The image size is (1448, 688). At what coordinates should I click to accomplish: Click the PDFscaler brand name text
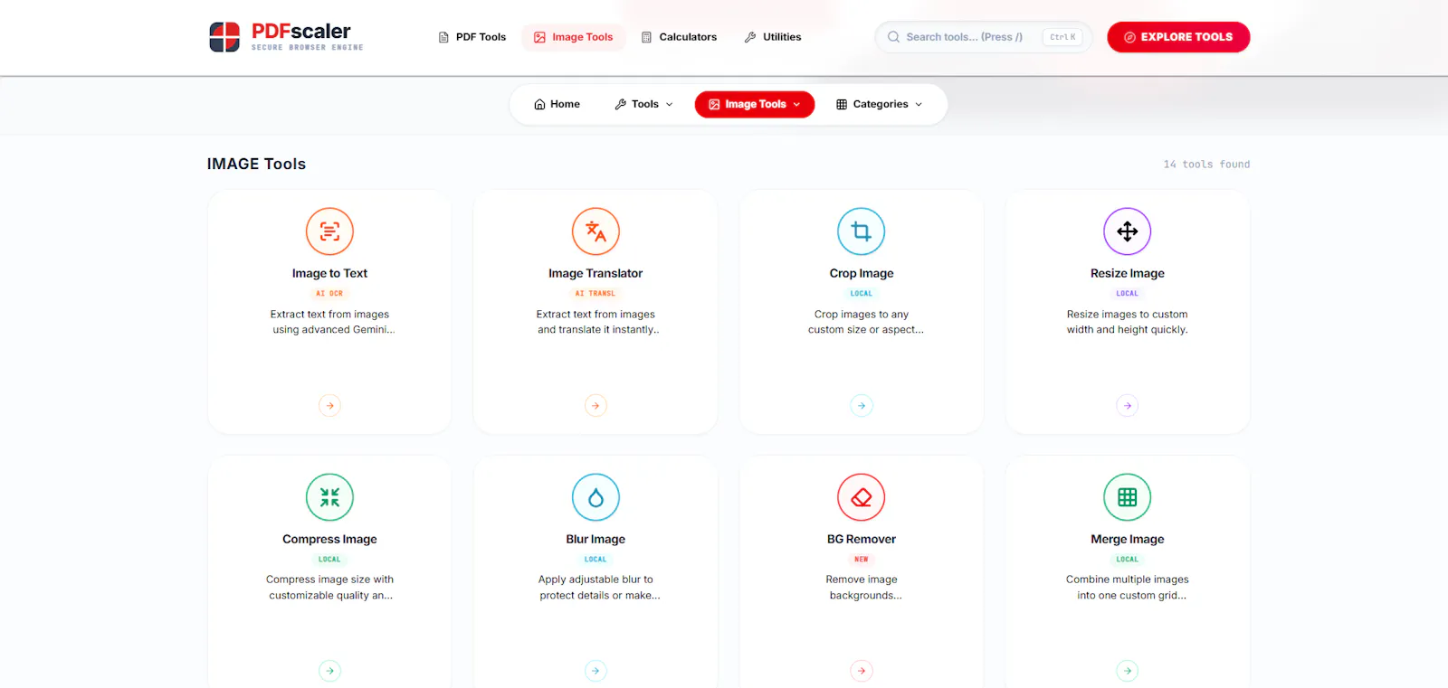click(300, 32)
